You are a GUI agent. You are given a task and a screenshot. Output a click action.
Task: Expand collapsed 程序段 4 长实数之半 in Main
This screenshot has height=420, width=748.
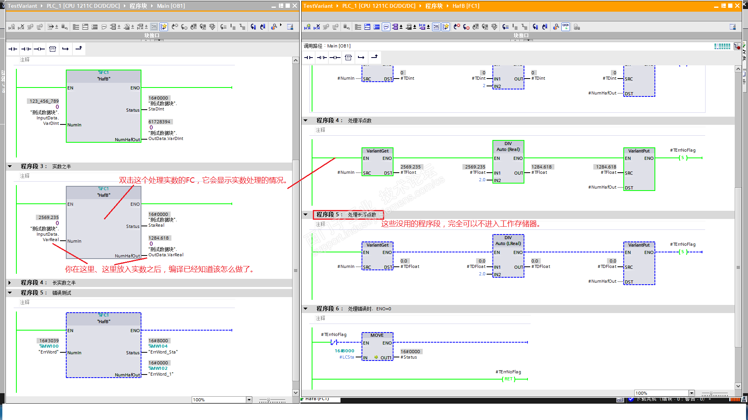pos(10,283)
